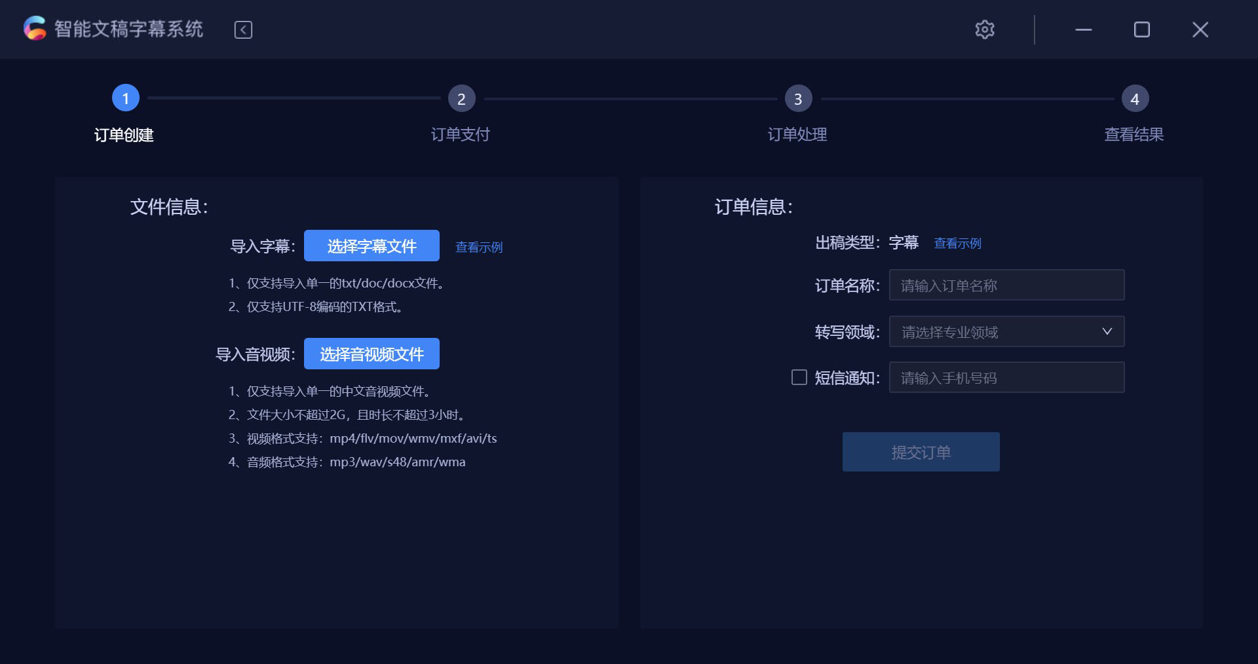
Task: Click the 导入字幕 label
Action: point(263,246)
